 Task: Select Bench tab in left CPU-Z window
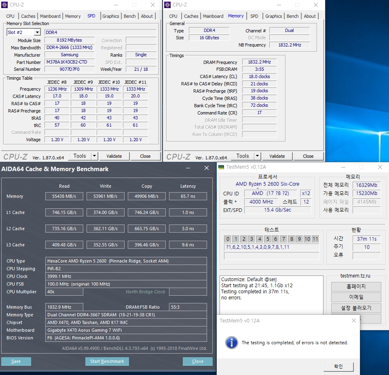tap(129, 16)
